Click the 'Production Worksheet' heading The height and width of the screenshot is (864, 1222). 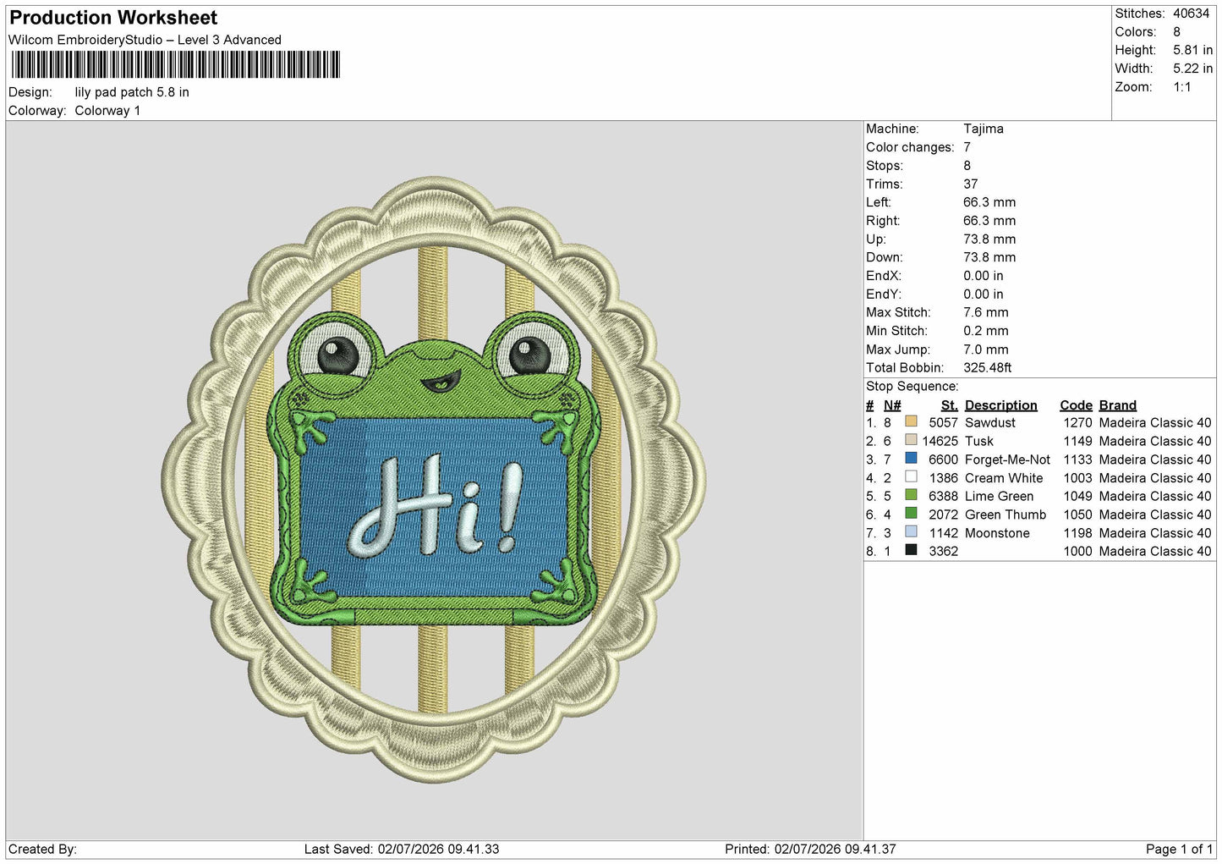tap(113, 18)
